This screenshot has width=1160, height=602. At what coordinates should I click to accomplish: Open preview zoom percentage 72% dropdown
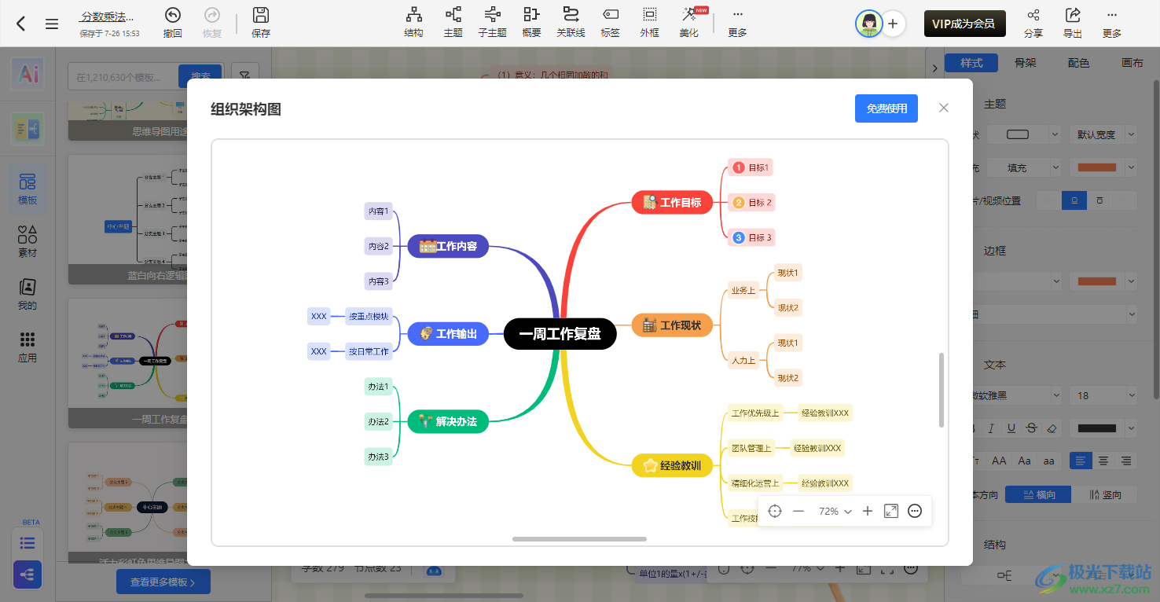point(835,511)
